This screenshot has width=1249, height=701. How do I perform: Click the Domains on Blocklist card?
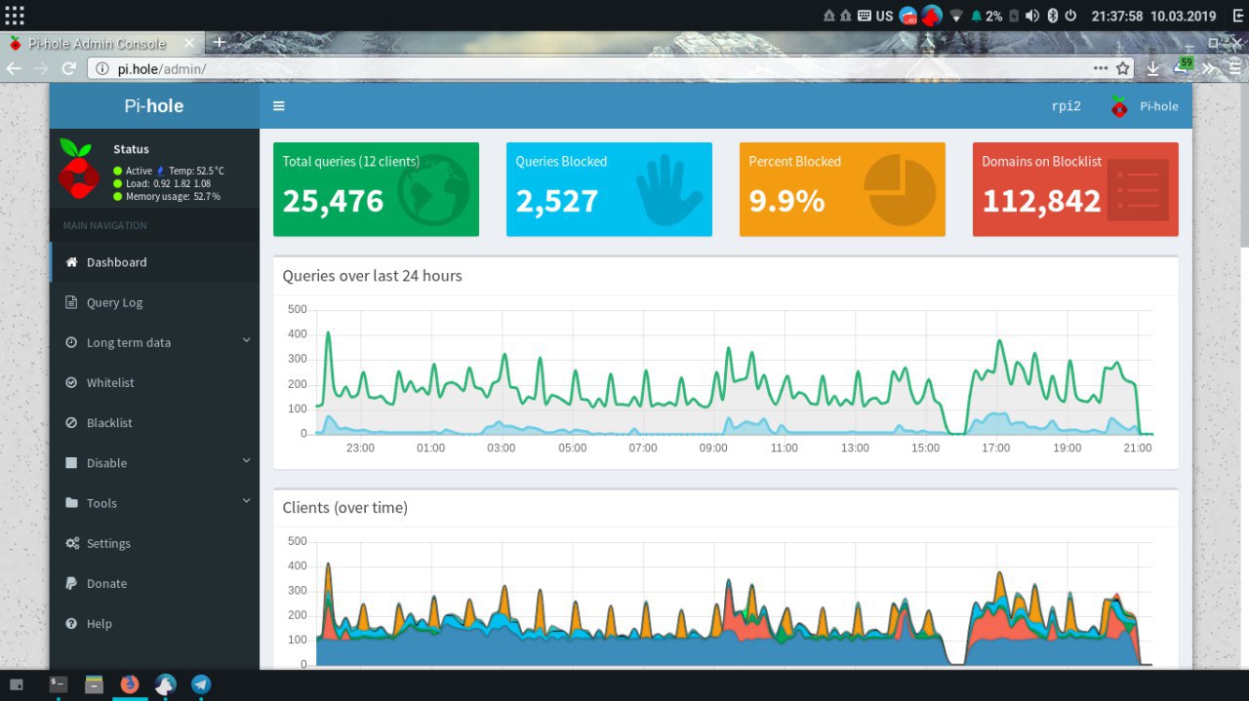click(x=1075, y=189)
